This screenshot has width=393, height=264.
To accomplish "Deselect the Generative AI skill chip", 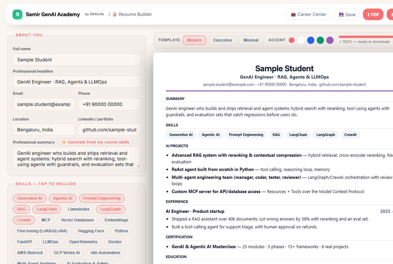I will [29, 198].
